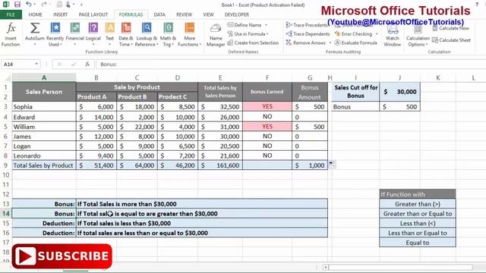The height and width of the screenshot is (273, 486).
Task: Click into the formula bar text
Action: coord(291,64)
